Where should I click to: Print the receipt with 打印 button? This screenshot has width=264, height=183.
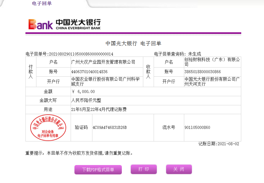(144, 169)
